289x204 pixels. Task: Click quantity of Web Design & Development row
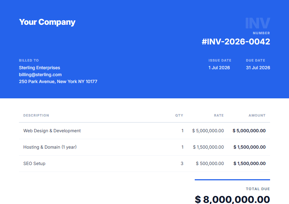[182, 130]
